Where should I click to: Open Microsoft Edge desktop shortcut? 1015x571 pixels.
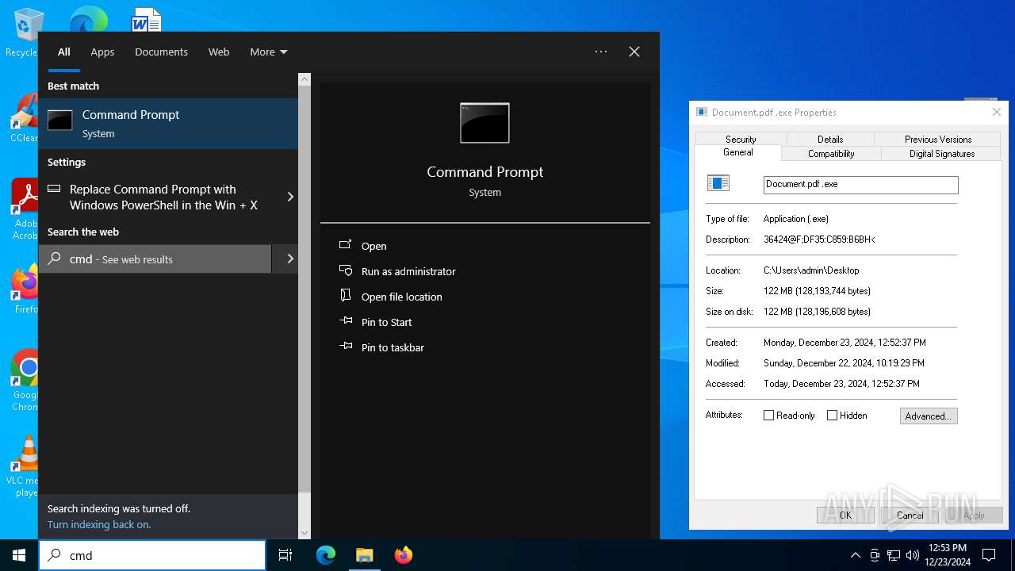[x=88, y=19]
